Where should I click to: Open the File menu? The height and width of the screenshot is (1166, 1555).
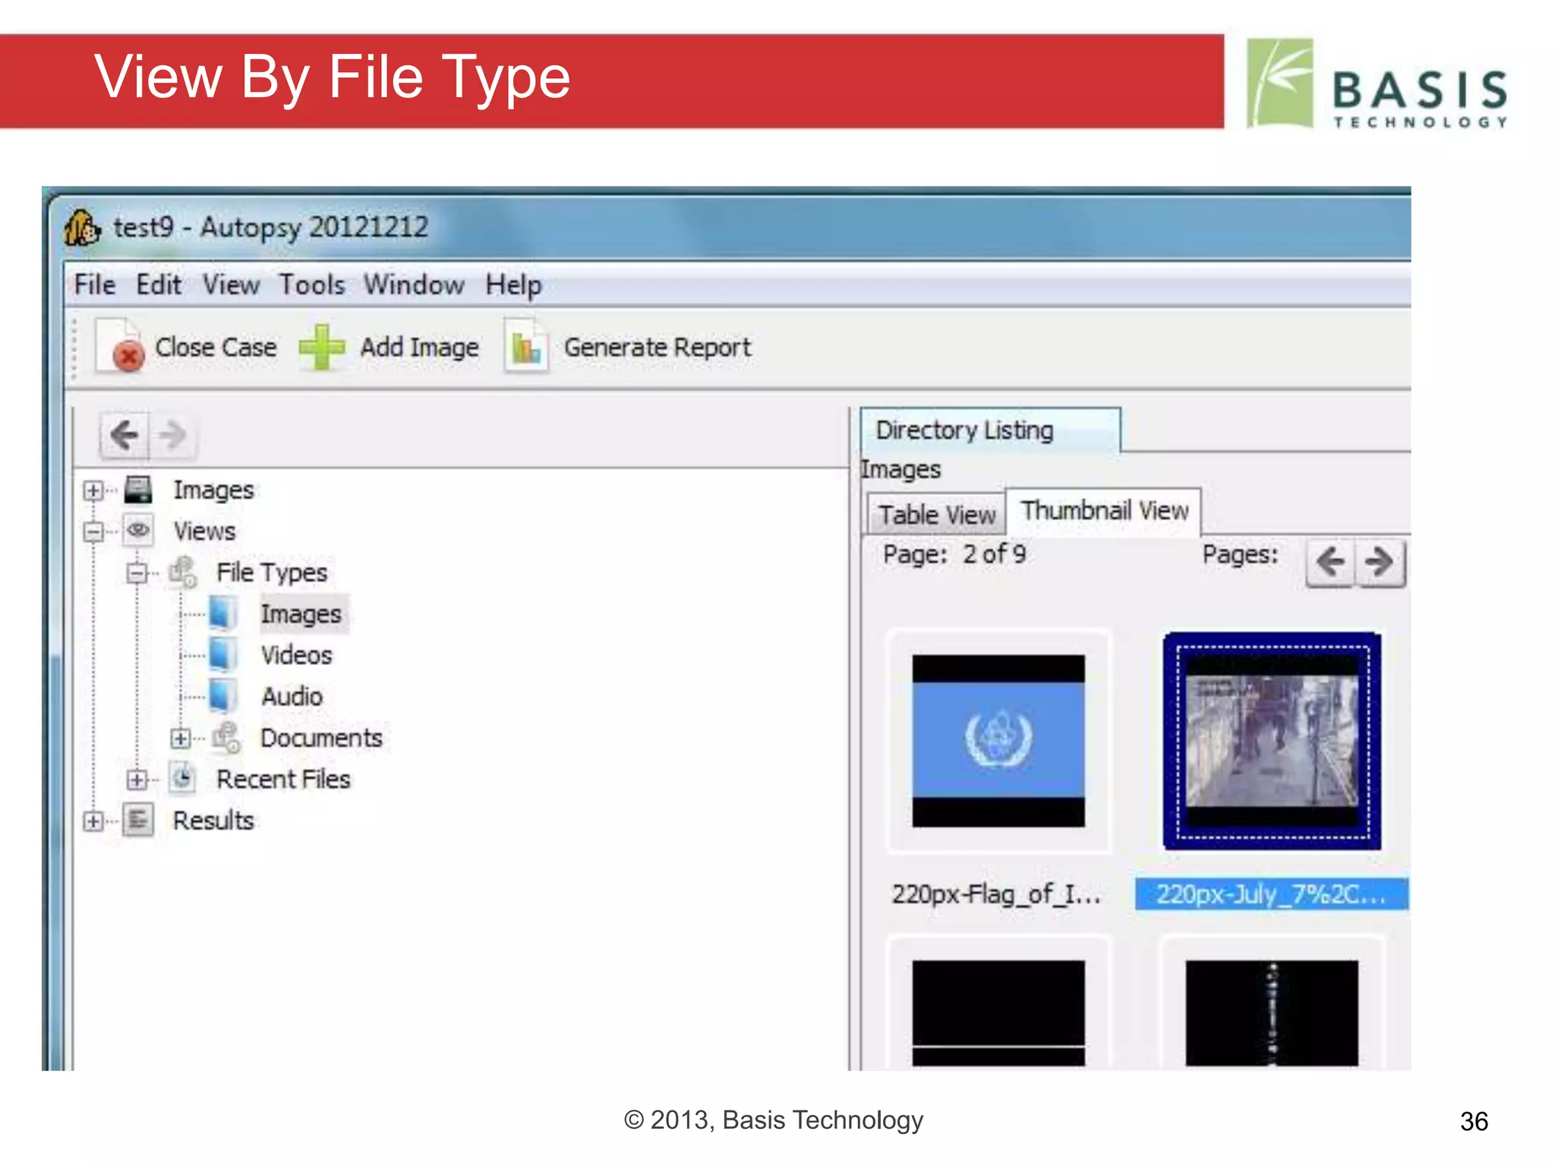click(x=95, y=285)
